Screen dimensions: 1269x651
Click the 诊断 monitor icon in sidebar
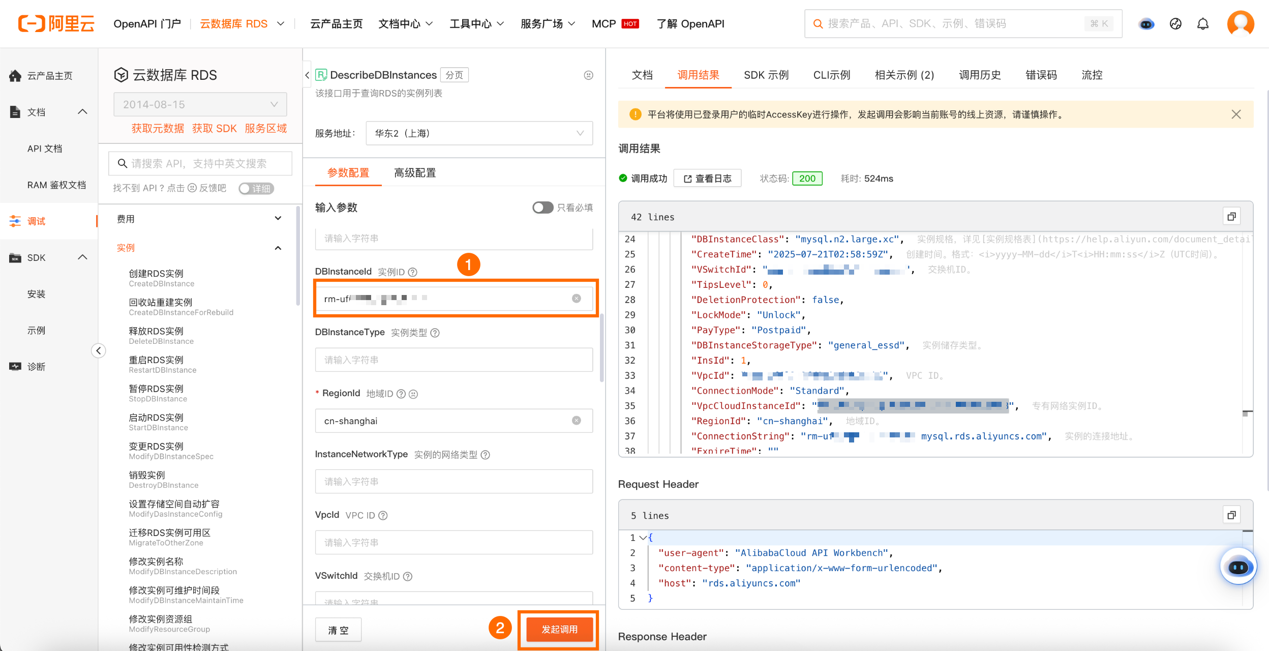click(x=15, y=366)
